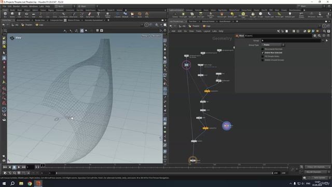Click the Auto Update button

click(320, 178)
